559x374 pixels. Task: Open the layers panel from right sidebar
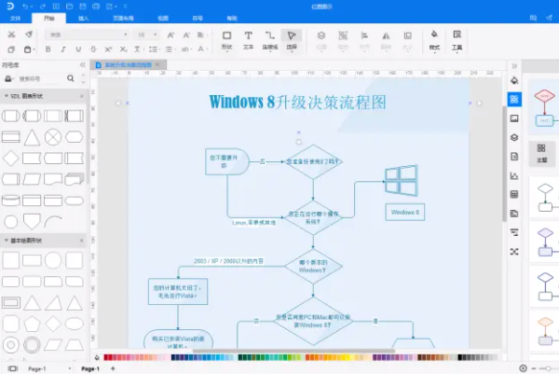(513, 137)
